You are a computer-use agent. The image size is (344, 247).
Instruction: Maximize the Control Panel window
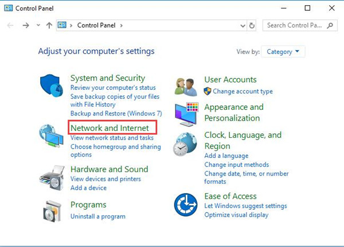307,8
